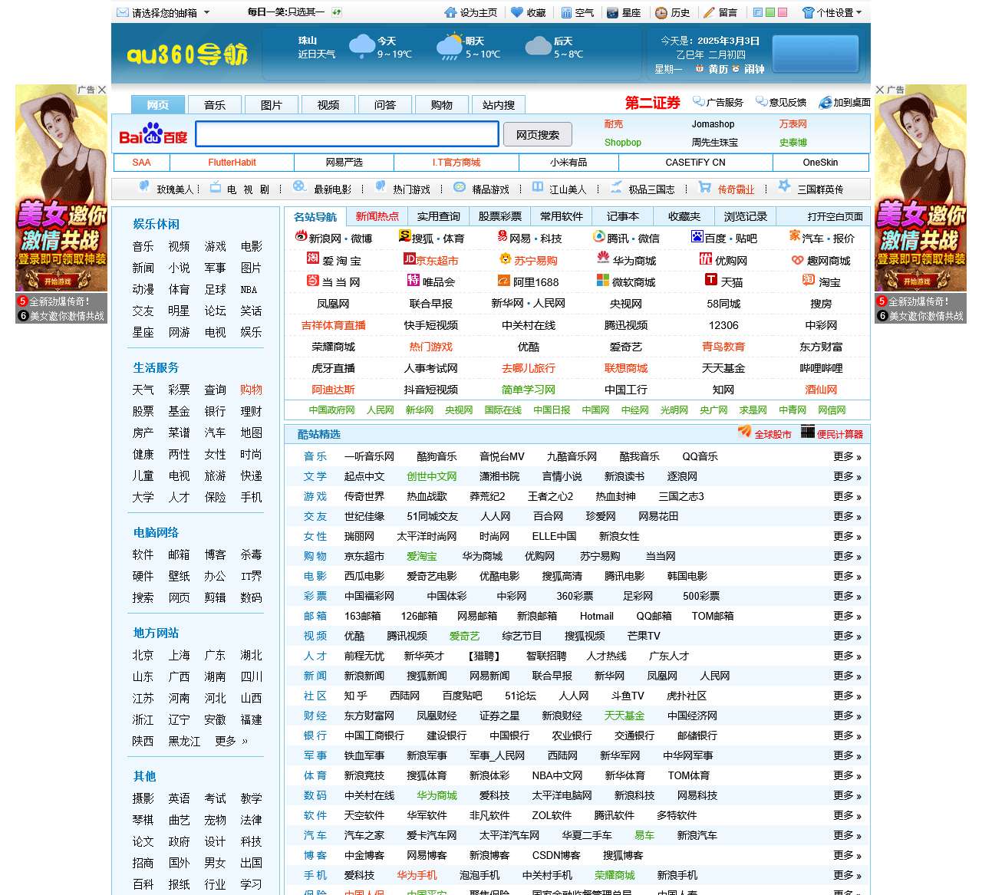
Task: Expand 更多 in the 音乐 row
Action: click(847, 456)
